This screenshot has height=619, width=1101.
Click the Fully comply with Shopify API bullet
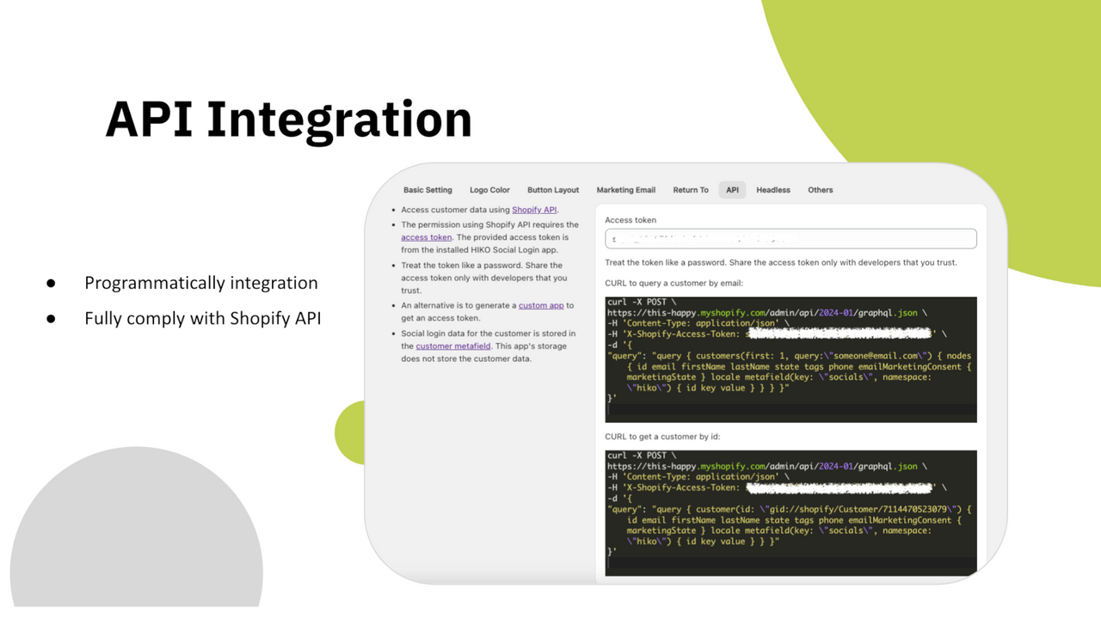click(x=202, y=318)
